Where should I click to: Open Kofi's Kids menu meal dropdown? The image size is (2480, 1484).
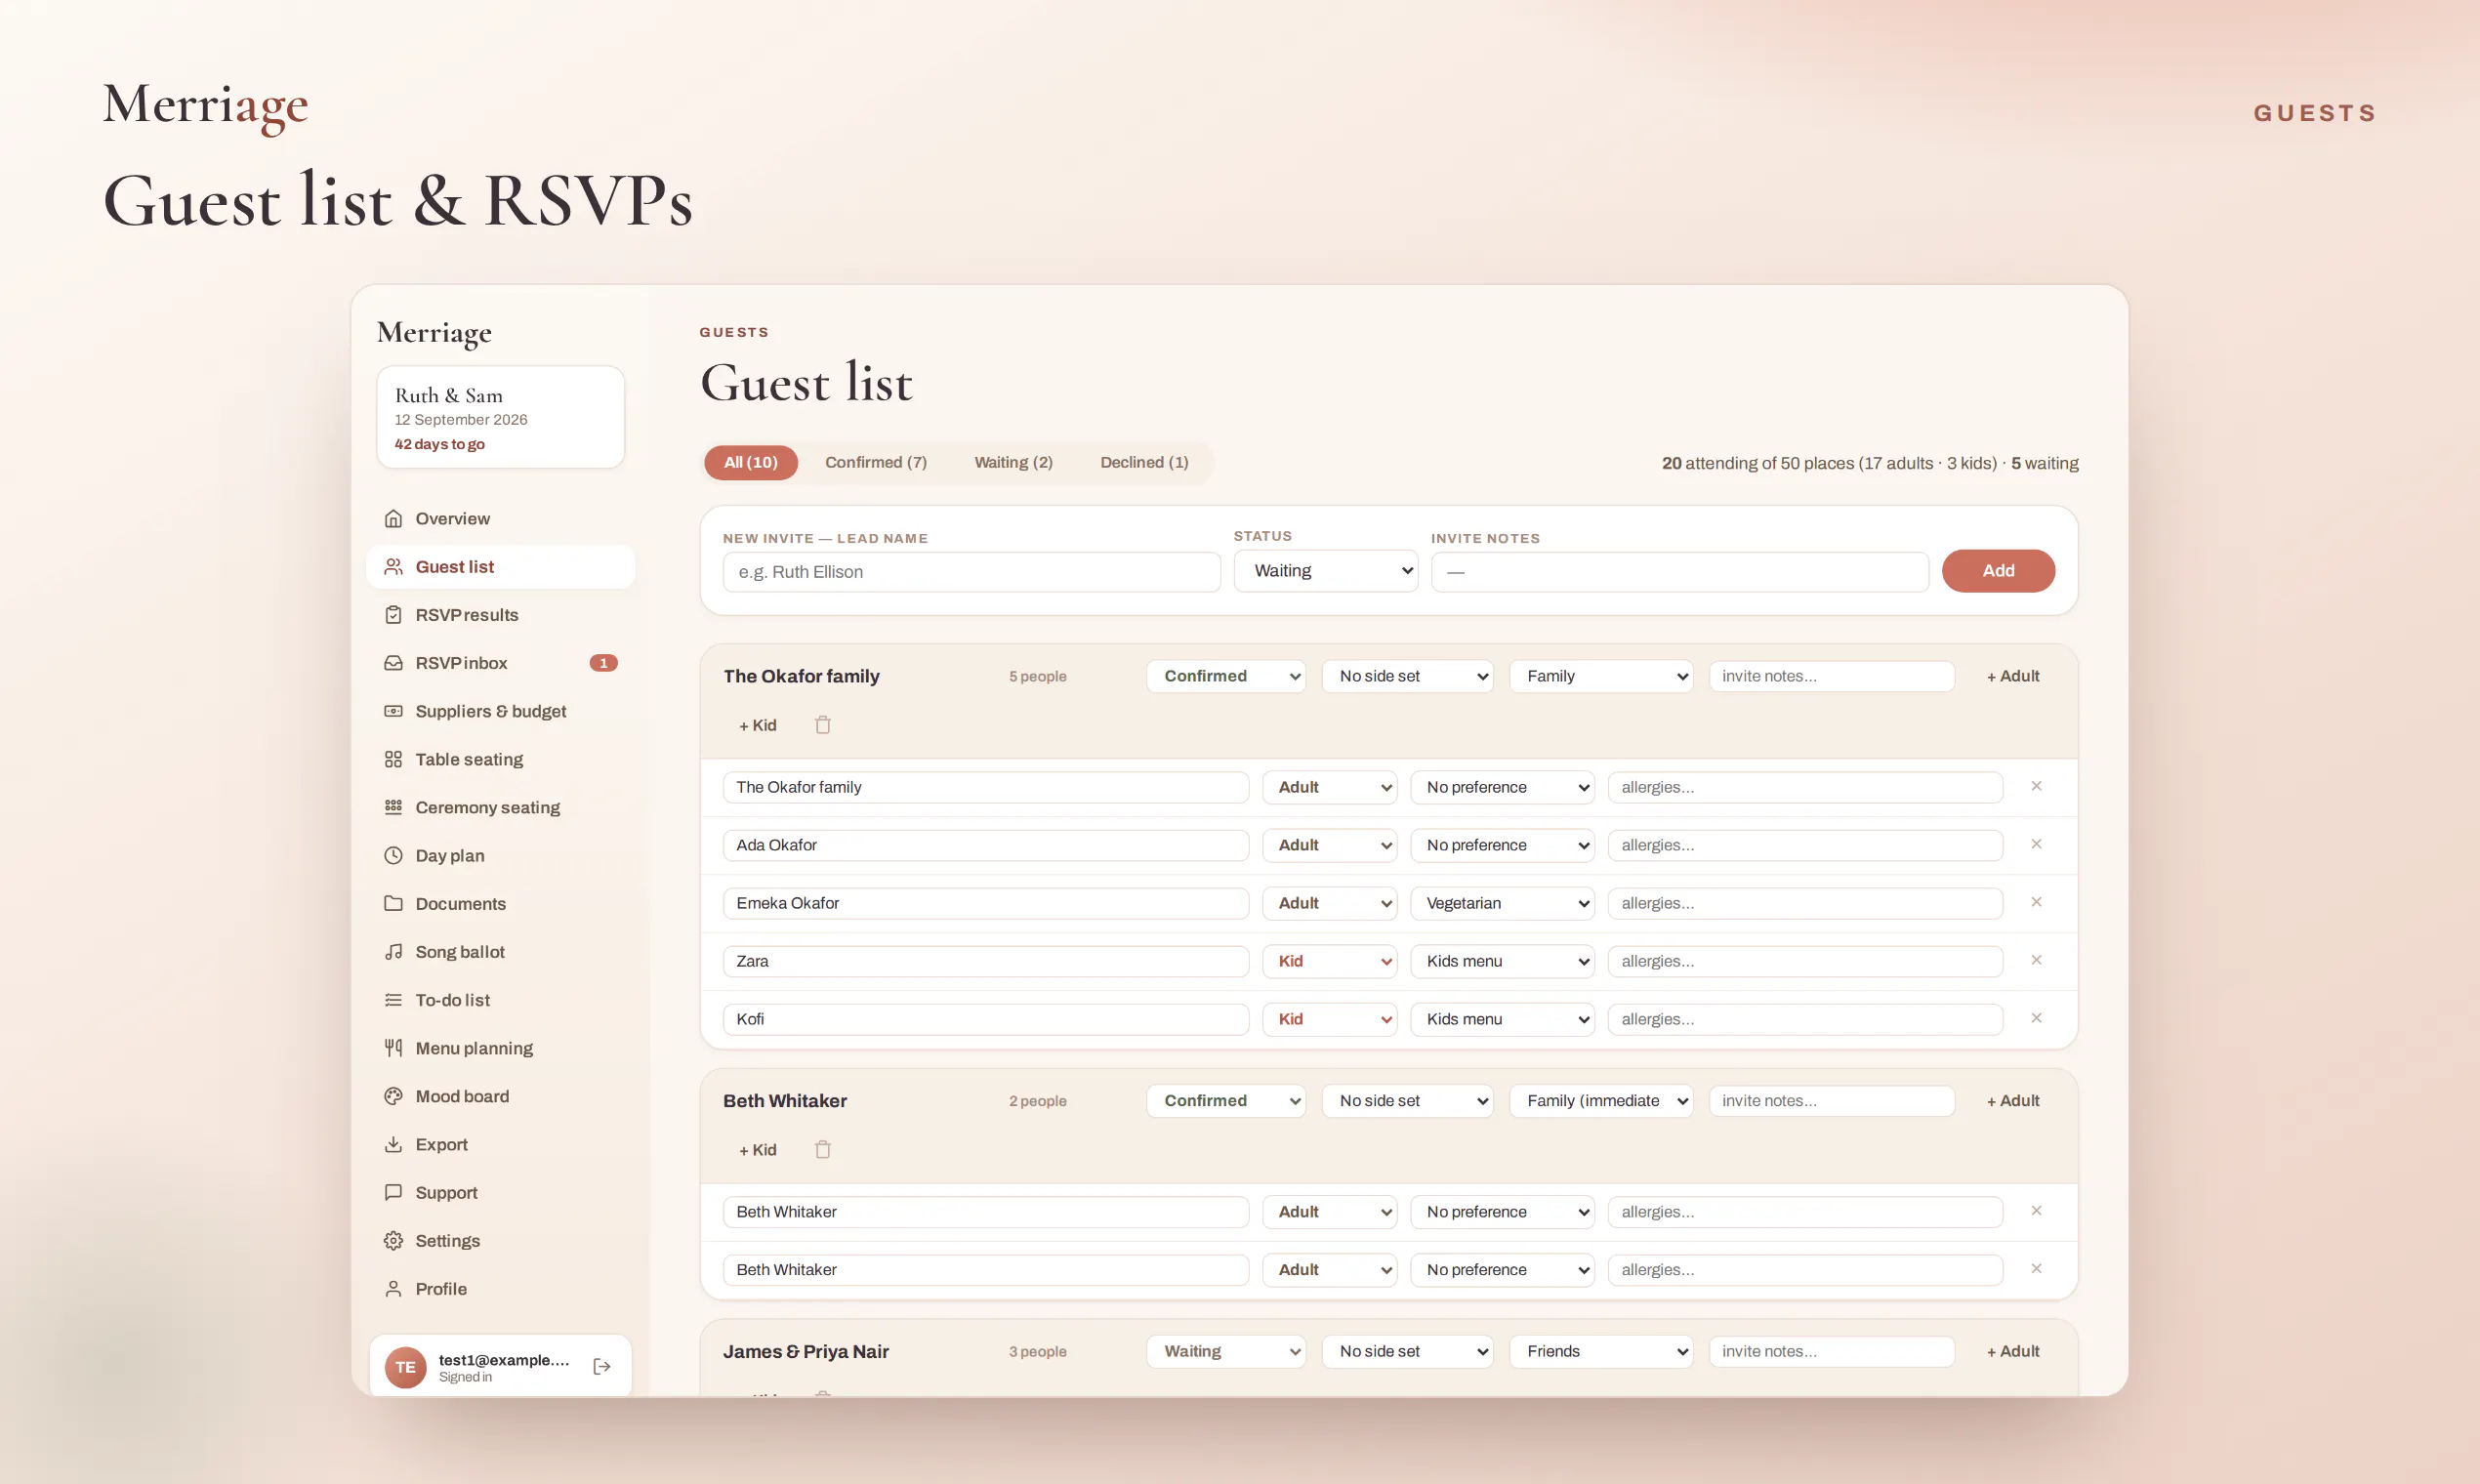pos(1502,1019)
